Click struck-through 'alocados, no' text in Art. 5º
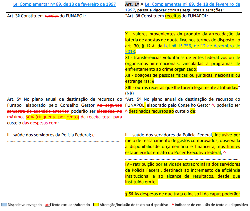This screenshot has width=250, height=211. (x=109, y=111)
